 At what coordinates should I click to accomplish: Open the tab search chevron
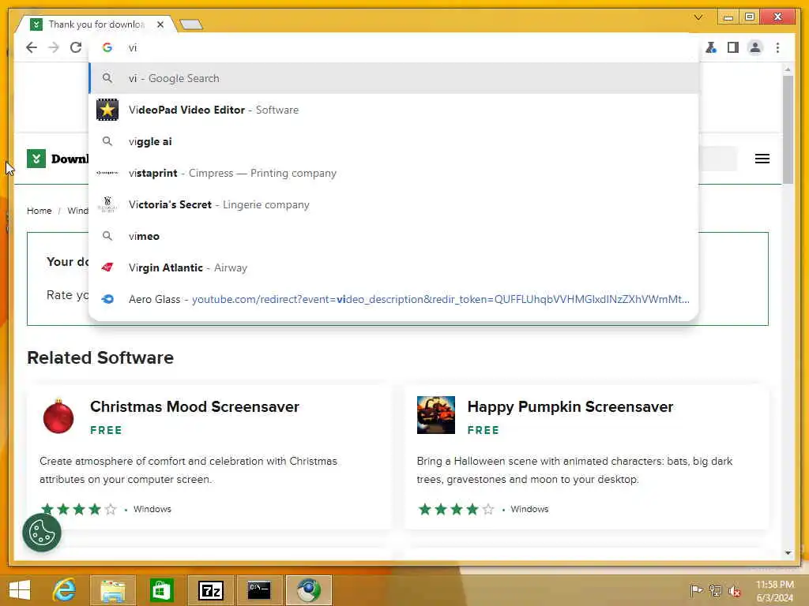click(x=698, y=17)
